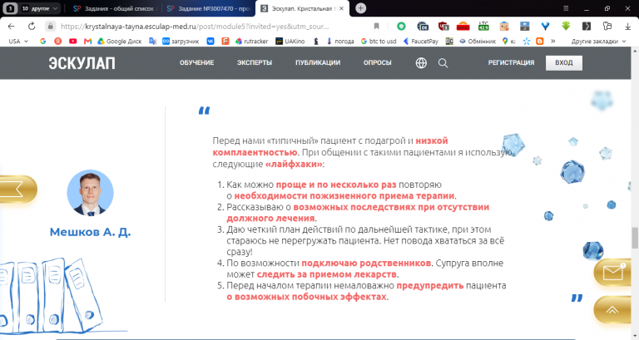
Task: Switch to Задание №3007470 tab
Action: pyautogui.click(x=209, y=8)
